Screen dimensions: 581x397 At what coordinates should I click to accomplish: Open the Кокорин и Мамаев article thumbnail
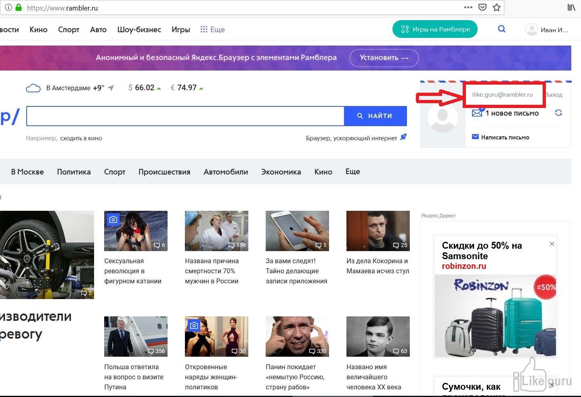pyautogui.click(x=378, y=231)
